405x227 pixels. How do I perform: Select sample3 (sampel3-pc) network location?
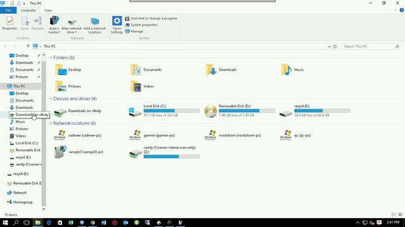click(x=78, y=152)
